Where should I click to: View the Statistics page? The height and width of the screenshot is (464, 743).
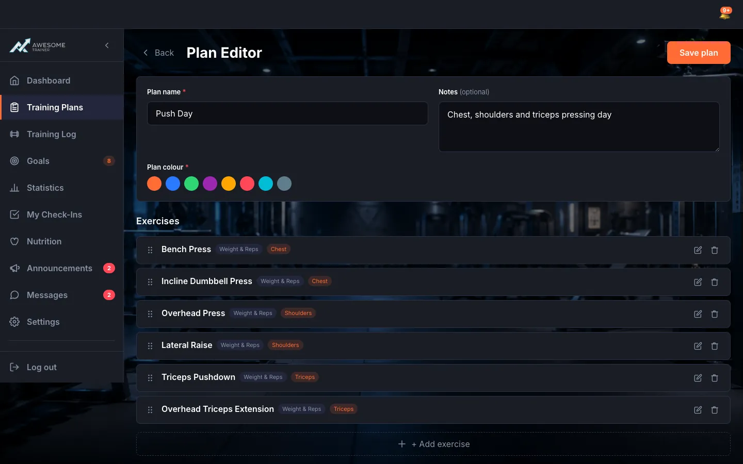click(62, 188)
